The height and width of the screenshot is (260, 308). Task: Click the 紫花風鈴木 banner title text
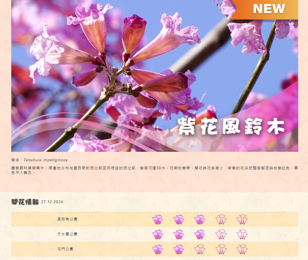[x=231, y=126]
